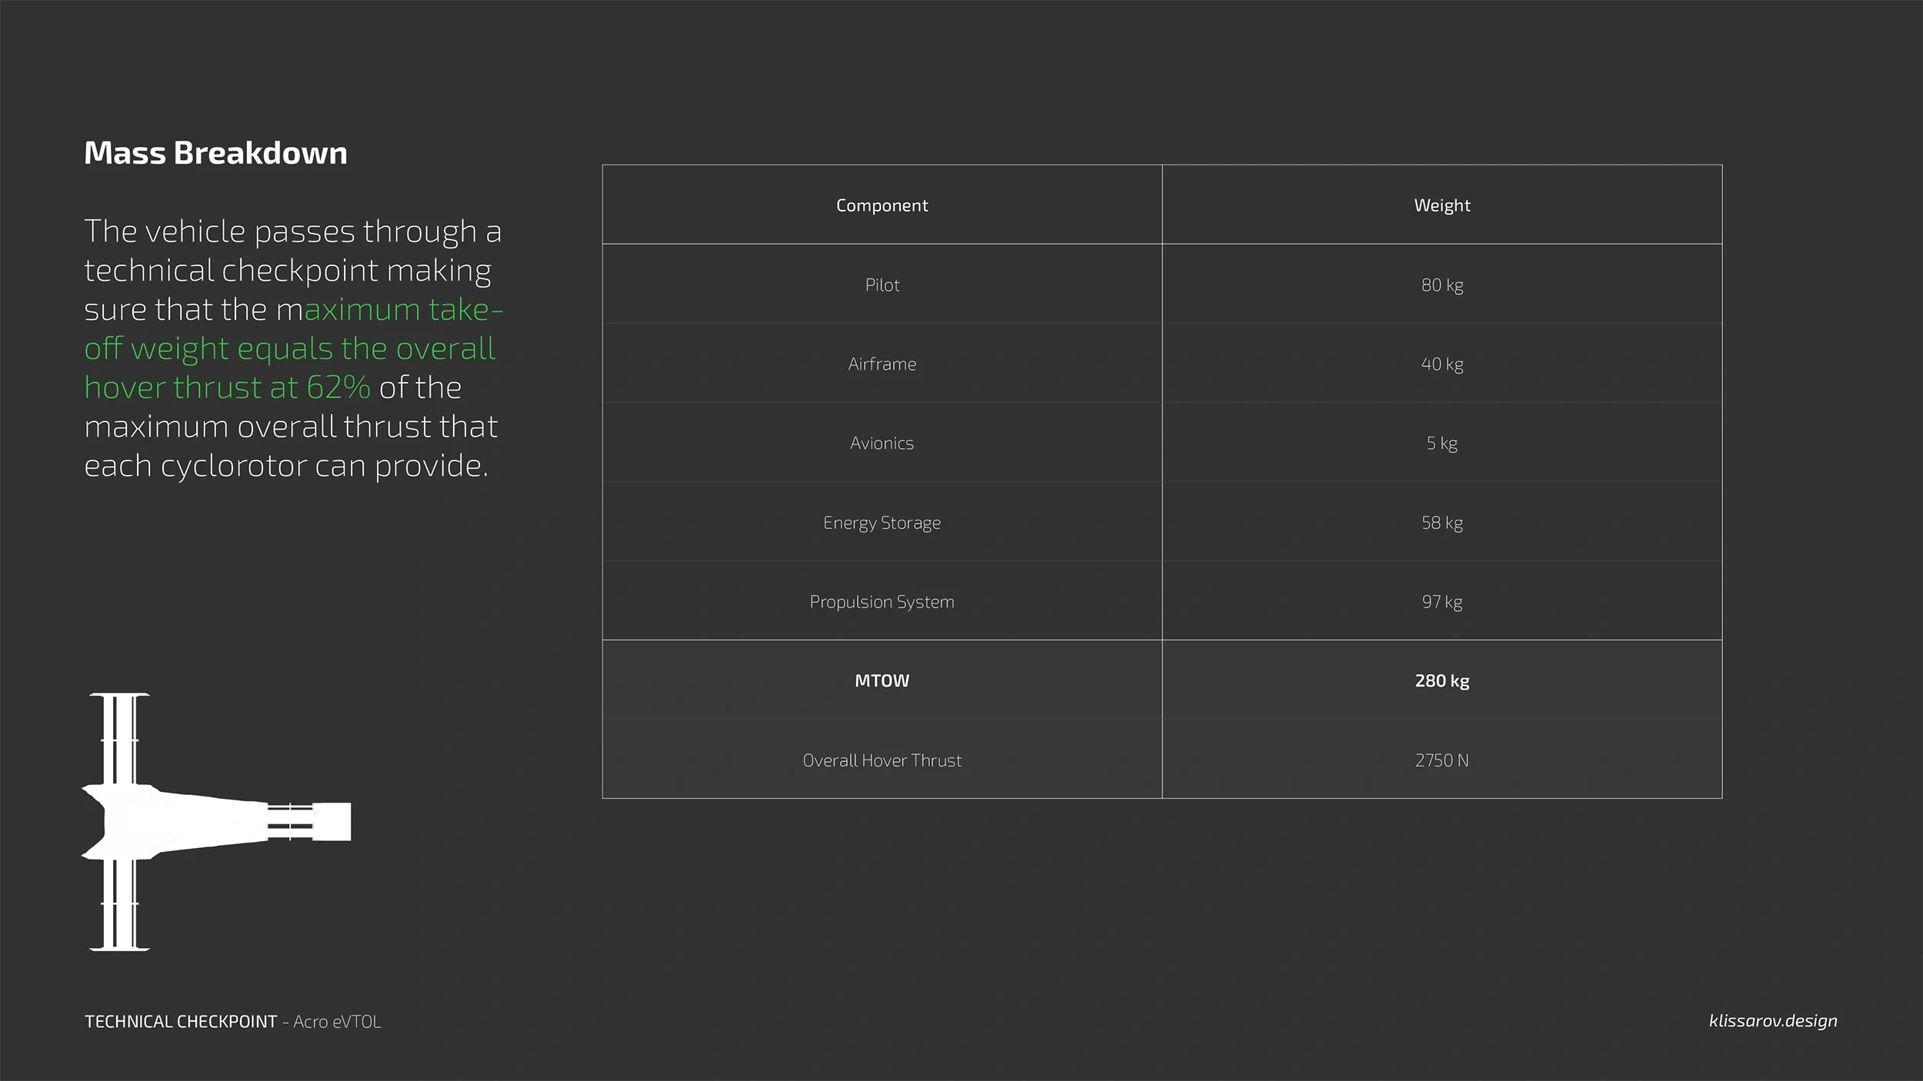The width and height of the screenshot is (1923, 1081).
Task: Click the 80 kg weight cell
Action: [x=1441, y=285]
